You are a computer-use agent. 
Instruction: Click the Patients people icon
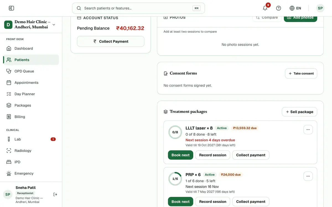point(9,60)
